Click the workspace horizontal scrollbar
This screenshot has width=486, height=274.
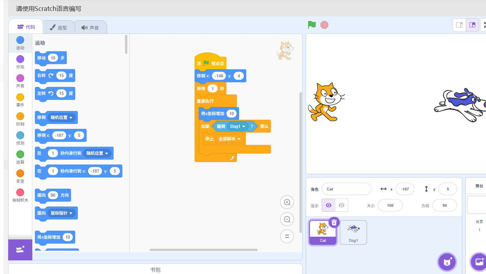point(204,250)
